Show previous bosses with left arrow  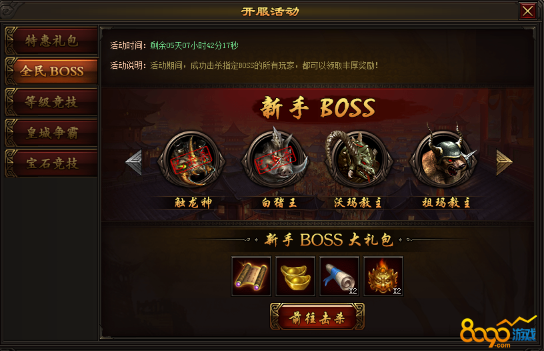(134, 162)
